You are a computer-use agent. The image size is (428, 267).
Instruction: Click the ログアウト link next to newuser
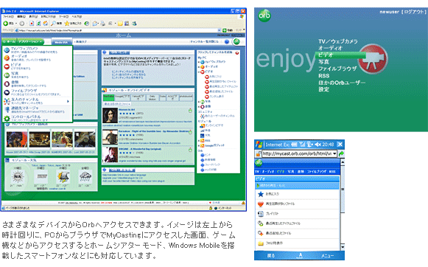coord(414,12)
